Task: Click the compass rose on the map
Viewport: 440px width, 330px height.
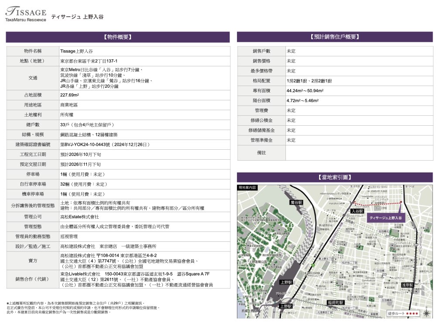Action: [427, 313]
